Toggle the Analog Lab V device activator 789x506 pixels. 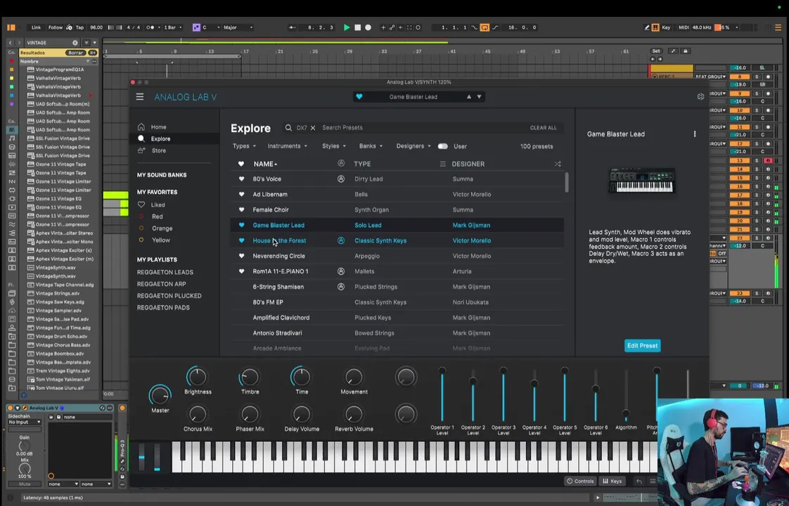[x=10, y=408]
